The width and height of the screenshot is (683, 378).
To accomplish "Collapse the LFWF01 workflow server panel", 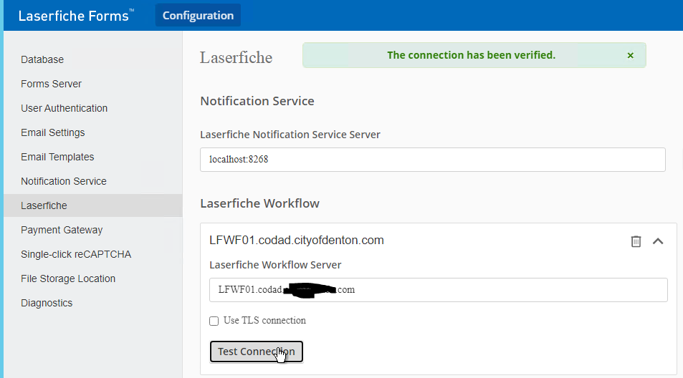I will click(658, 241).
